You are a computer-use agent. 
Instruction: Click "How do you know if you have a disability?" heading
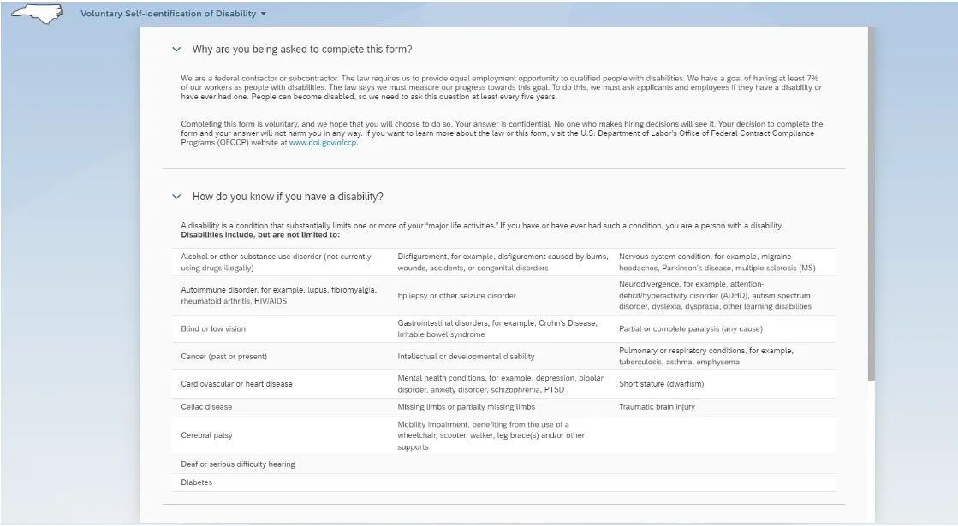click(288, 197)
